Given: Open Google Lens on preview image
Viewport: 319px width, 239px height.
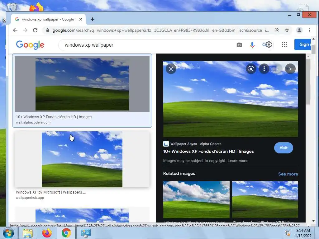Looking at the screenshot, I should pyautogui.click(x=251, y=69).
